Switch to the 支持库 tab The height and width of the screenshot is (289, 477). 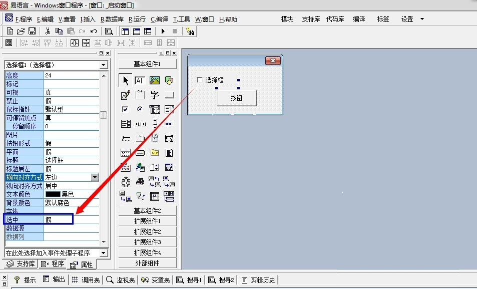[x=21, y=264]
